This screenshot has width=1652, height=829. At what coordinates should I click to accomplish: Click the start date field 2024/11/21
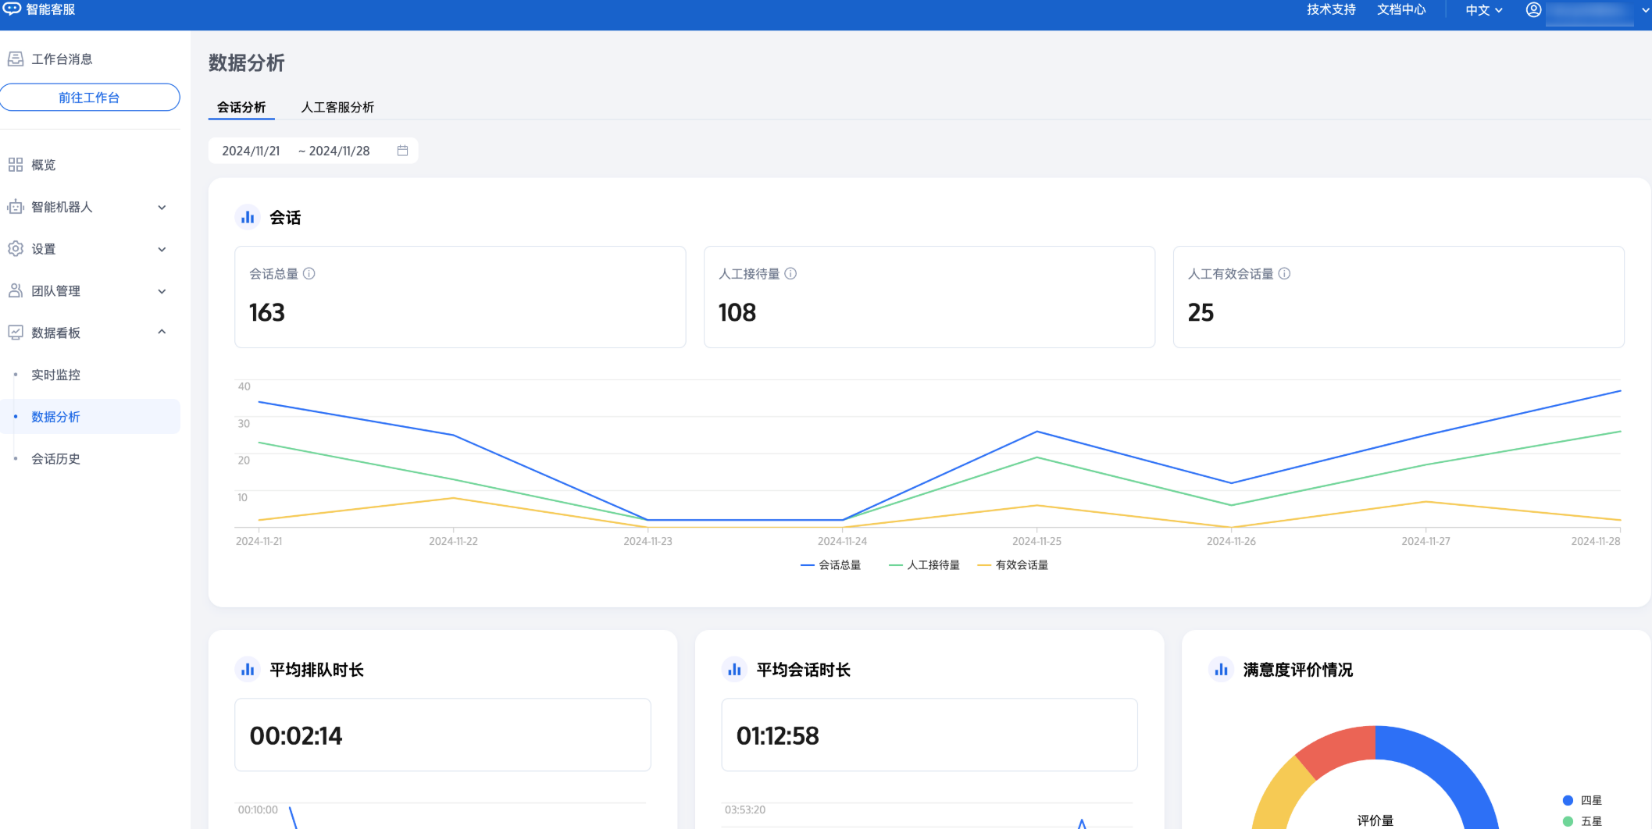pos(251,151)
